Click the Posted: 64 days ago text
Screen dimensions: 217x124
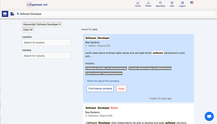(160, 98)
